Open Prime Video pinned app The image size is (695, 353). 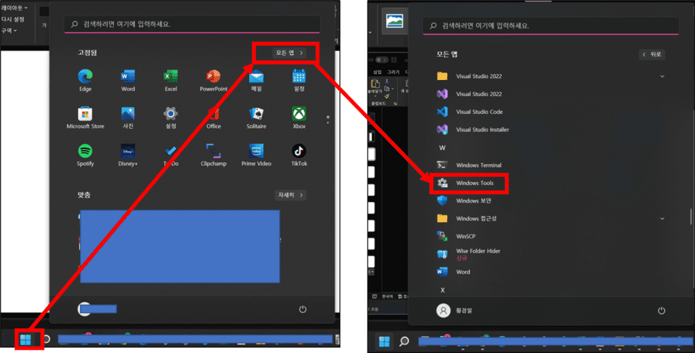(256, 155)
